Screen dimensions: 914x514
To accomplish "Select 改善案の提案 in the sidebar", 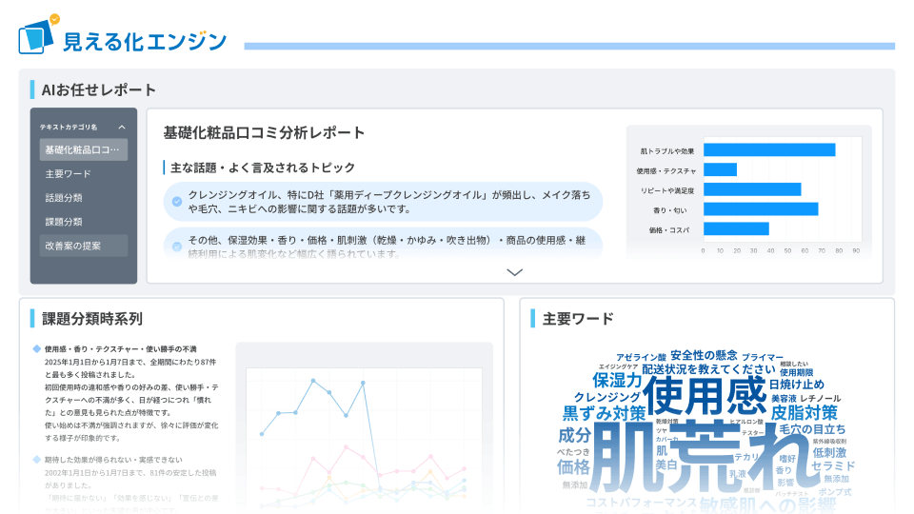I will click(84, 246).
